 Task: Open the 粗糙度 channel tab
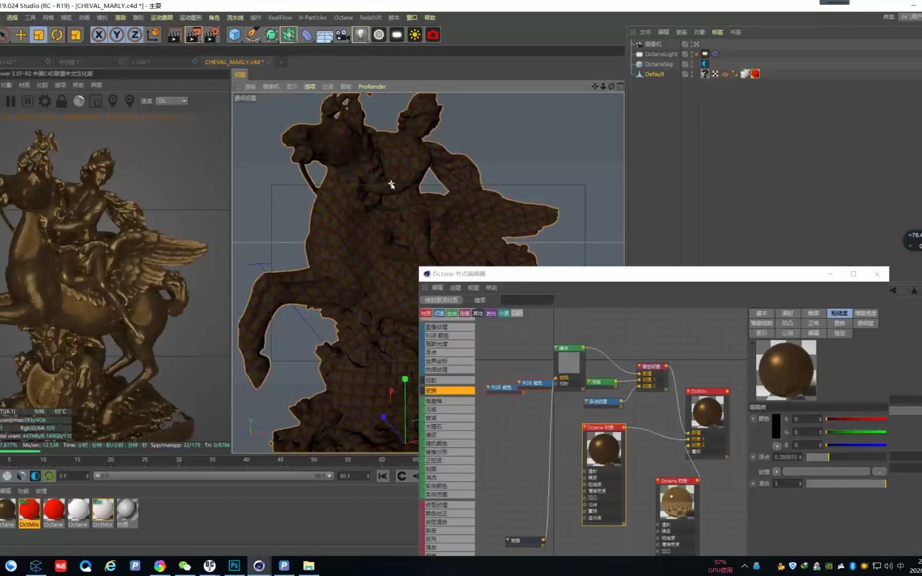pos(839,314)
